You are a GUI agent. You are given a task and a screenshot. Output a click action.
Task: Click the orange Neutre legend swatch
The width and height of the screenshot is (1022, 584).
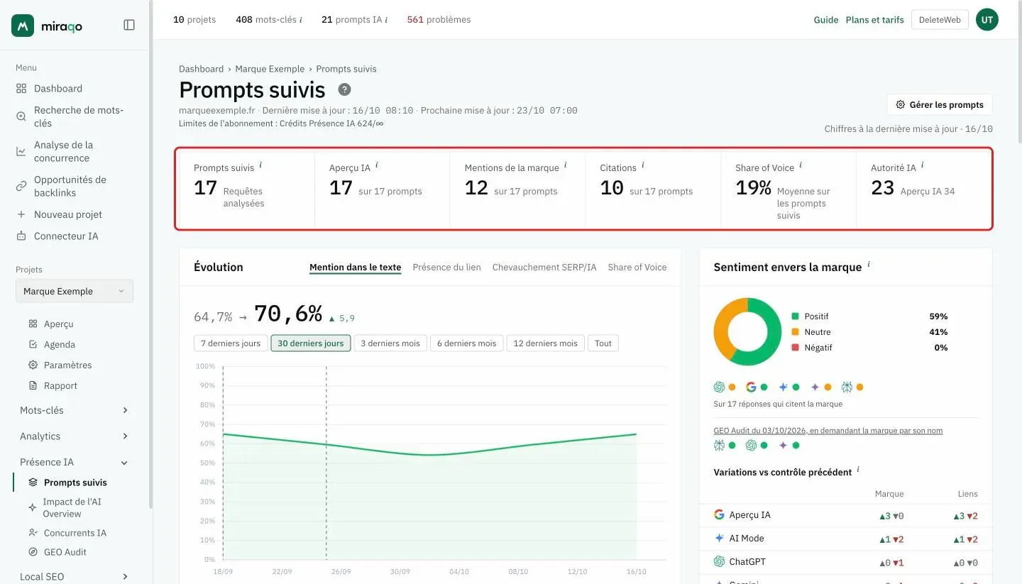coord(796,332)
